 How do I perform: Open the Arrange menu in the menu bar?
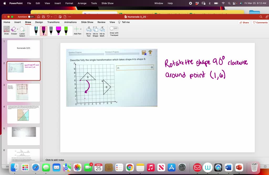click(x=82, y=3)
